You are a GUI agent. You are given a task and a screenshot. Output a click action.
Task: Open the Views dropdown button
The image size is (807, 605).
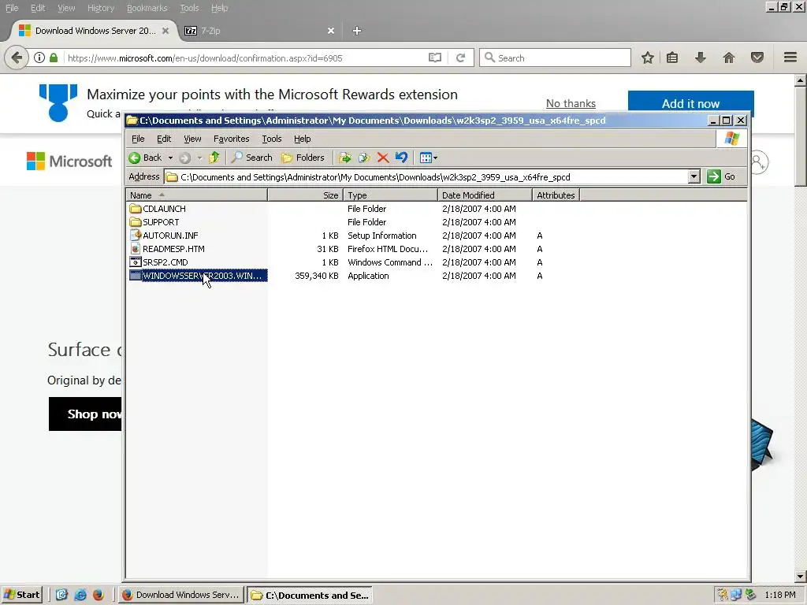(x=428, y=158)
